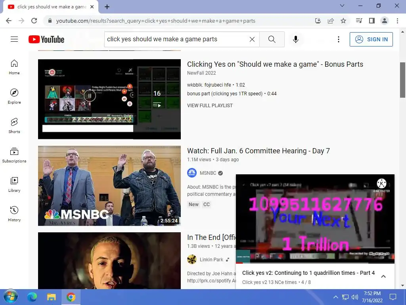Click the page vertical scrollbar thumb
The height and width of the screenshot is (305, 406).
point(402,80)
